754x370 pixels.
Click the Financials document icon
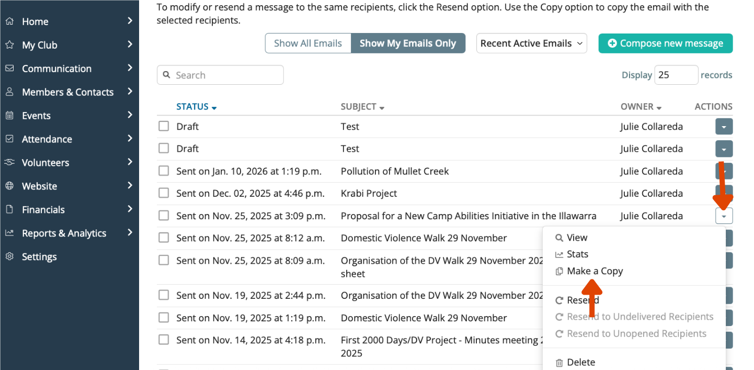tap(9, 210)
